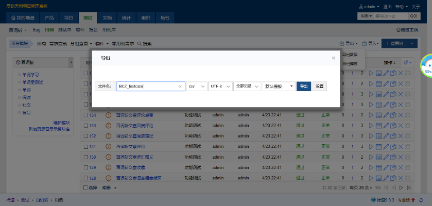Screen dimensions: 432x206
Task: Go to the last page with the pager icon
Action: click(x=408, y=188)
